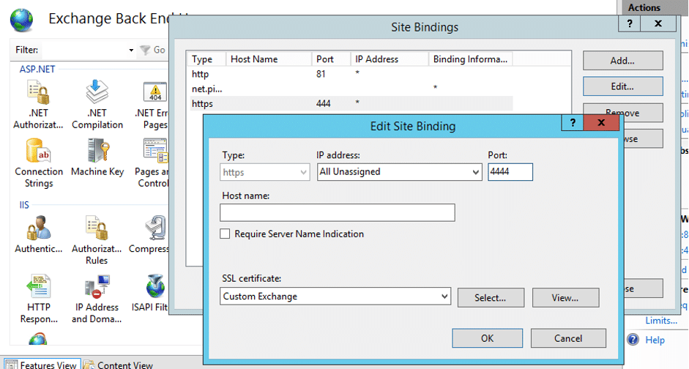689x369 pixels.
Task: Click the Remove button in Site Bindings
Action: pyautogui.click(x=622, y=113)
